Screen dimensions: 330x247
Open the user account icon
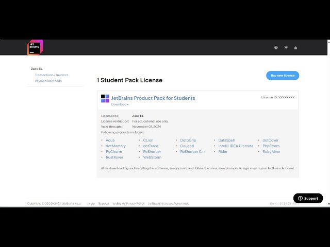pyautogui.click(x=295, y=48)
